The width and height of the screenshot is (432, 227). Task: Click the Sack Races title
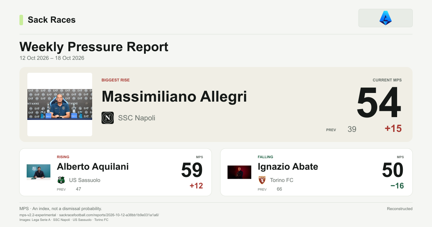click(x=51, y=20)
